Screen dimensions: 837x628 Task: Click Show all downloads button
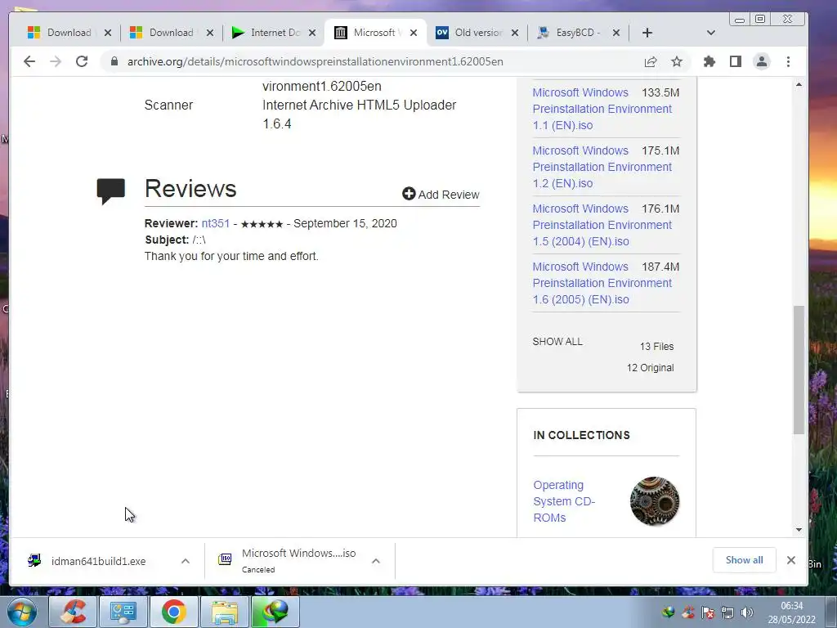click(x=744, y=560)
